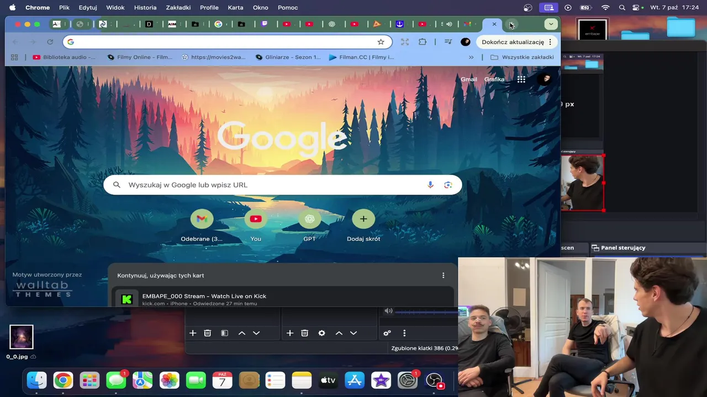Open the Google apps grid launcher
Screen dimensions: 707x397
click(x=521, y=79)
